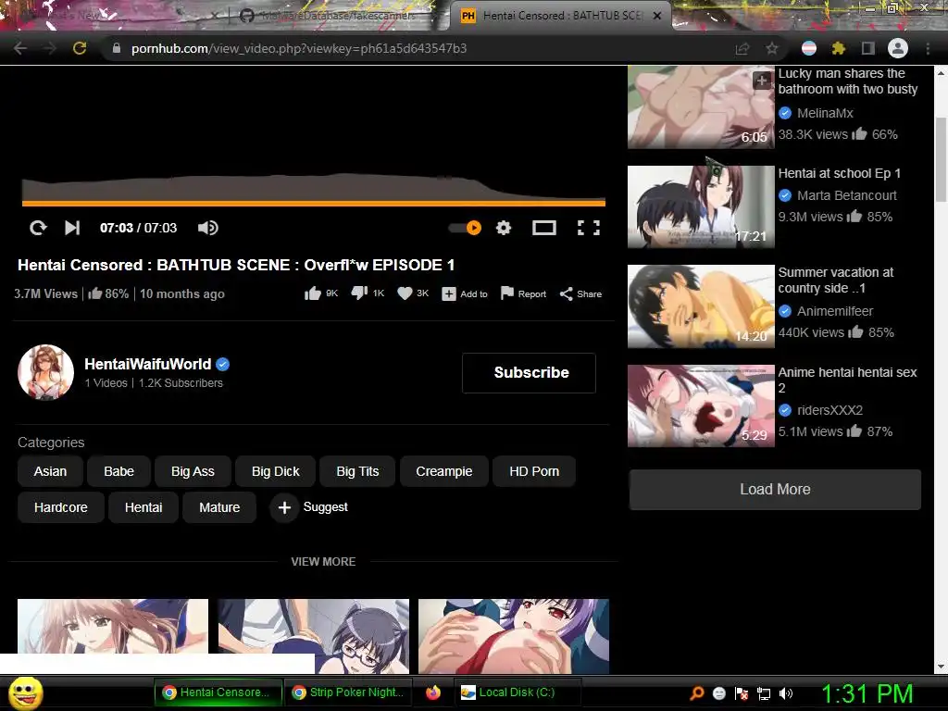
Task: Click the magnifier icon in the system tray
Action: click(x=697, y=693)
